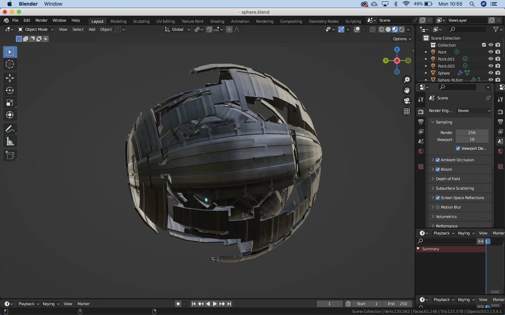Click the End frame 250 field
The width and height of the screenshot is (505, 315).
coord(397,304)
